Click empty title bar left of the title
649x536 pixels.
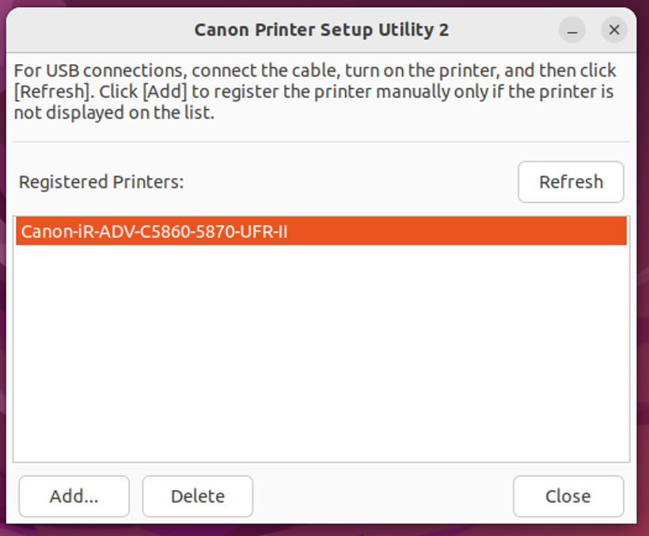point(95,30)
